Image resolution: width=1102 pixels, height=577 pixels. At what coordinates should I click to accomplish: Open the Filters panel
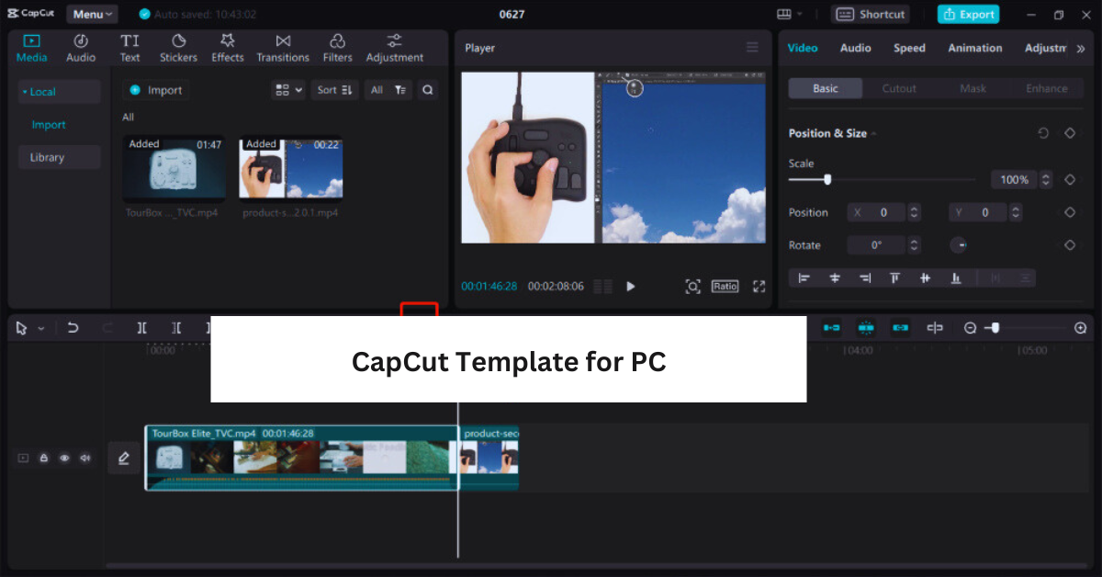[337, 49]
